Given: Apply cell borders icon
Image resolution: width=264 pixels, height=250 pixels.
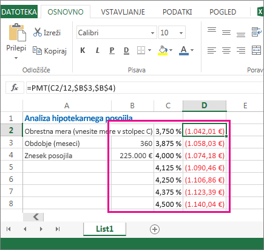Looking at the screenshot, I should tap(141, 50).
